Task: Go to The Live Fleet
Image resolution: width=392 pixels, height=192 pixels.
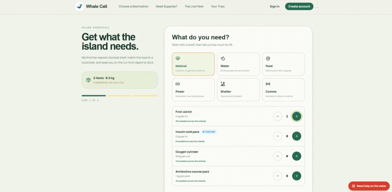Action: click(x=194, y=6)
